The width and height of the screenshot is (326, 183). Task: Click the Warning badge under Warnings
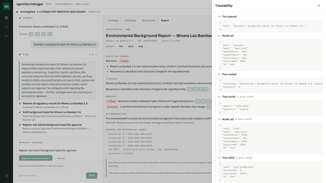[x=112, y=107]
